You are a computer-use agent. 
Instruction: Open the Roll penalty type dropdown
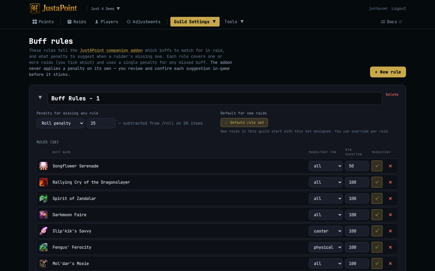point(60,123)
